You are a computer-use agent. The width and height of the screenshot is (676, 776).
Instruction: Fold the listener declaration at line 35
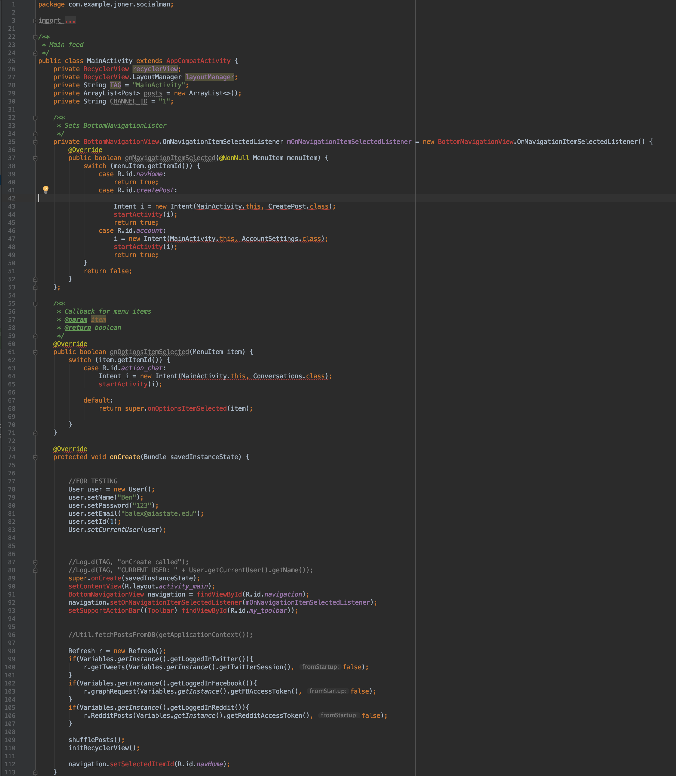35,142
